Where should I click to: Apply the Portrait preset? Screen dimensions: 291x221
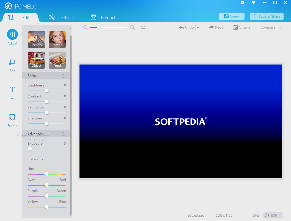57,40
